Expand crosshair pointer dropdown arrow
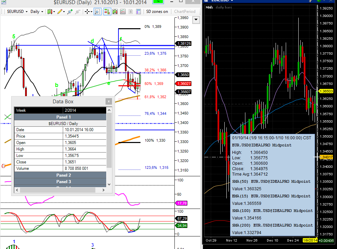This screenshot has width=337, height=249. (x=92, y=12)
